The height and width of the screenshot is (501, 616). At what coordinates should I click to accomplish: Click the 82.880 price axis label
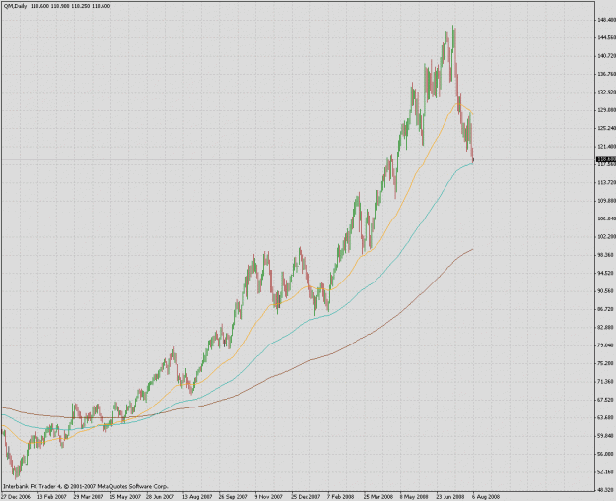607,327
